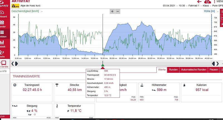This screenshot has width=223, height=120.
Task: Click the red back arrow icon
Action: pos(200,2)
